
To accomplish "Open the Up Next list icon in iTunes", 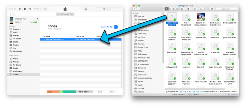I will point(86,9).
